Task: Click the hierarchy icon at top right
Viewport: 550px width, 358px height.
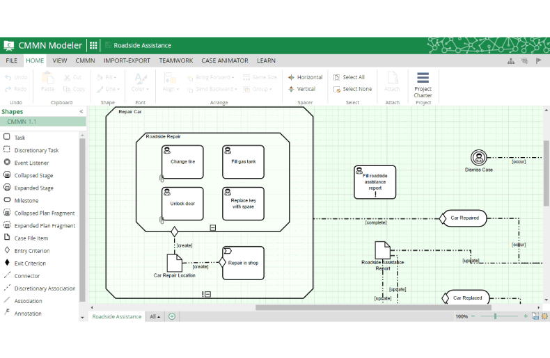Action: [x=511, y=61]
